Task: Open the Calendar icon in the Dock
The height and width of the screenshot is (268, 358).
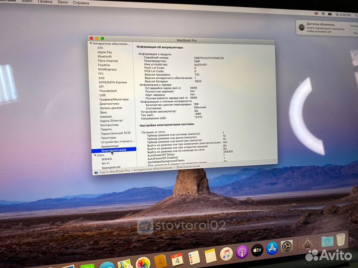Action: [x=177, y=259]
